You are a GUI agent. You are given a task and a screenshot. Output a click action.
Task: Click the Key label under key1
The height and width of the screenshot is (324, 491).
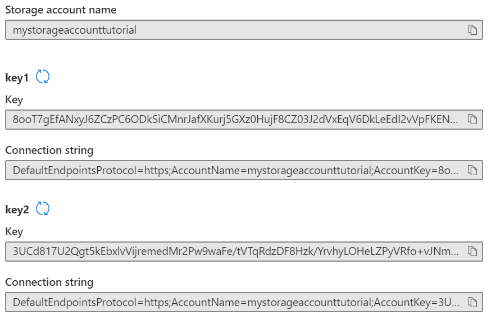15,99
